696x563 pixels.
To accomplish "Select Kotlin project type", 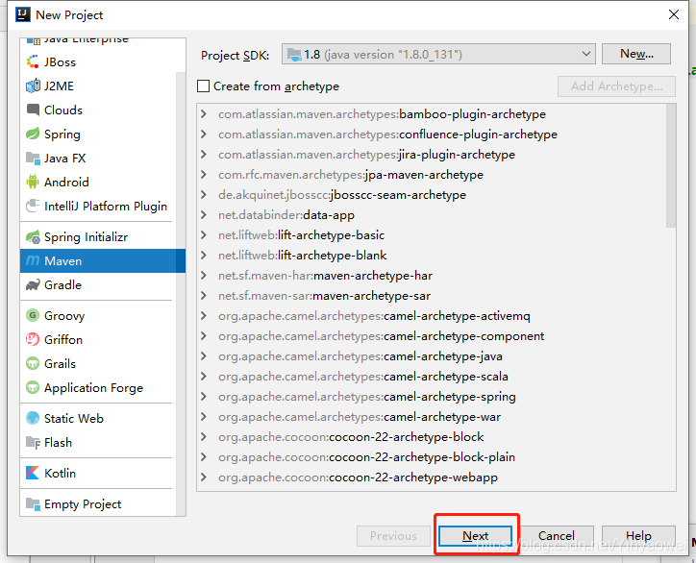I will pos(98,473).
